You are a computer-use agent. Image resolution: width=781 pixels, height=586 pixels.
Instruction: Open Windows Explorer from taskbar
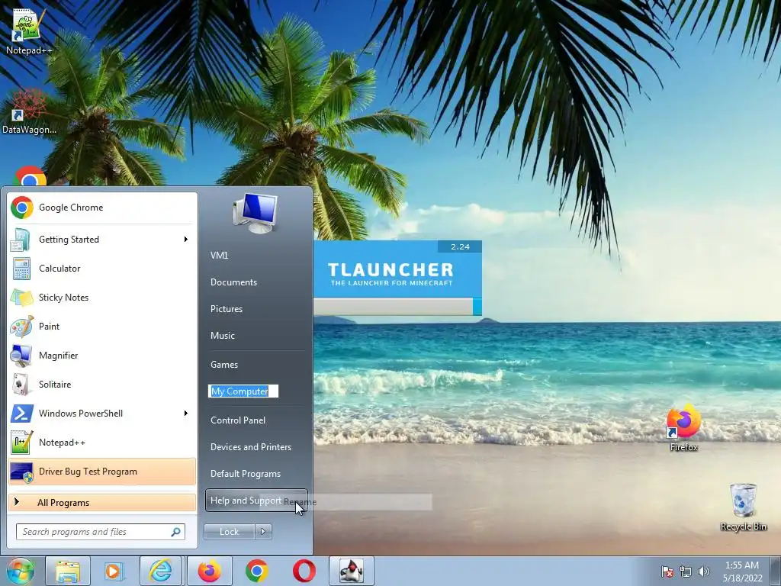(68, 571)
